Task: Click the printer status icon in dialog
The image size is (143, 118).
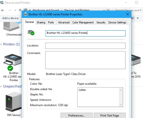Action: [31, 32]
